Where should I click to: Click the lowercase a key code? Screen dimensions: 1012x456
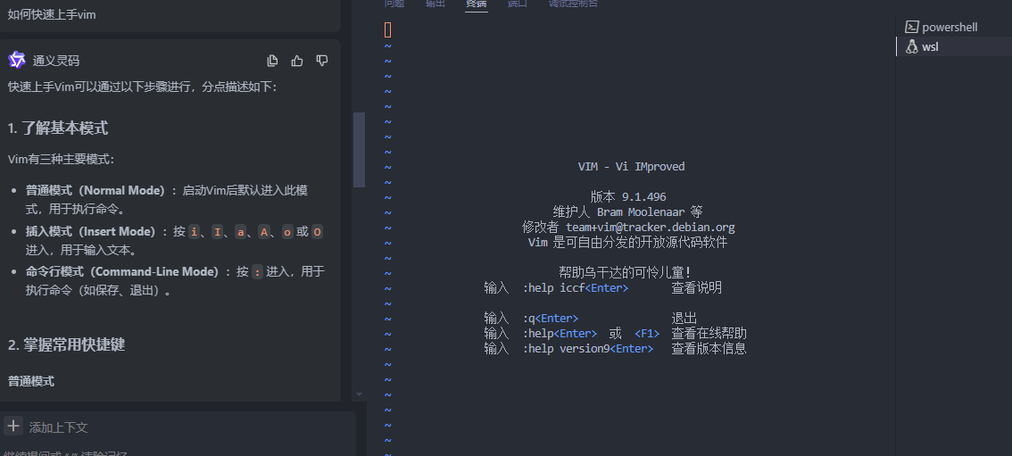point(240,231)
